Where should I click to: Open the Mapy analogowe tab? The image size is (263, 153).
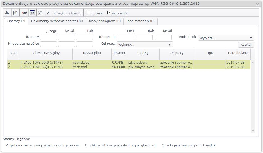(105, 21)
